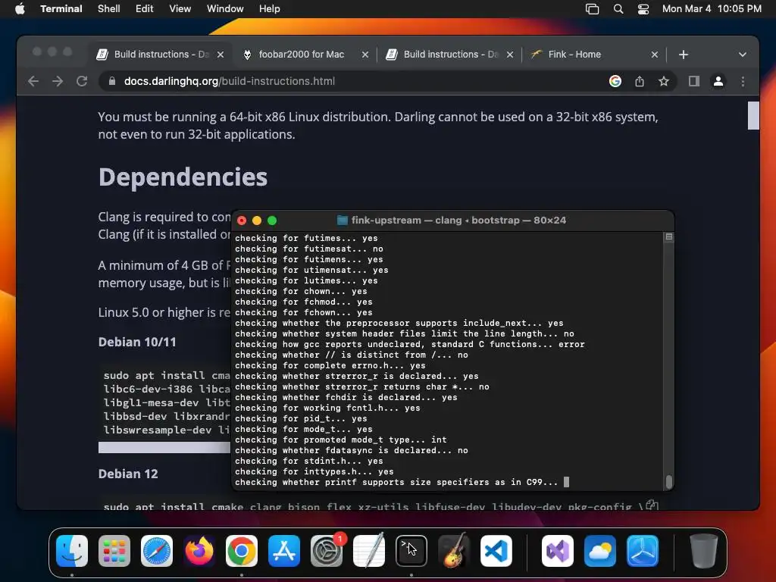Click the Dependencies heading
Viewport: 776px width, 582px height.
tap(183, 177)
